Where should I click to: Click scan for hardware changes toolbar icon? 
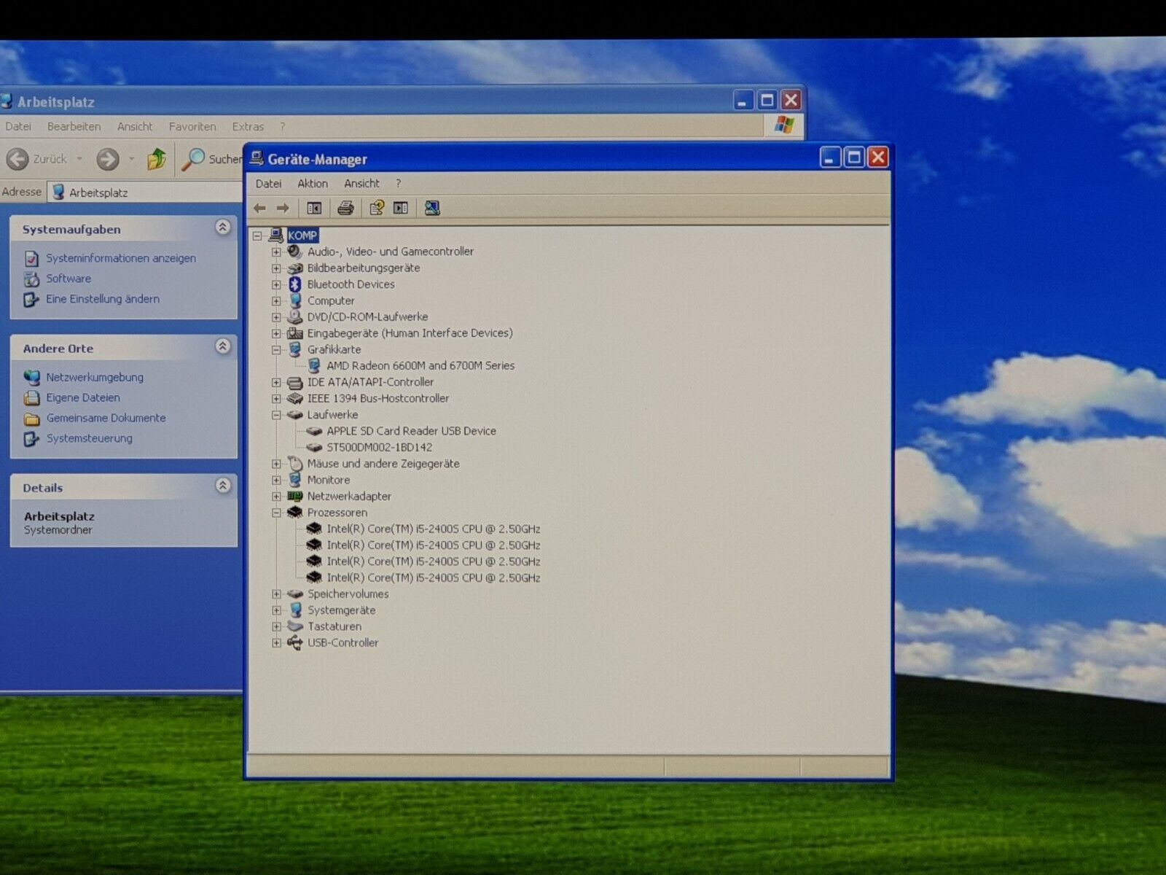(x=432, y=209)
